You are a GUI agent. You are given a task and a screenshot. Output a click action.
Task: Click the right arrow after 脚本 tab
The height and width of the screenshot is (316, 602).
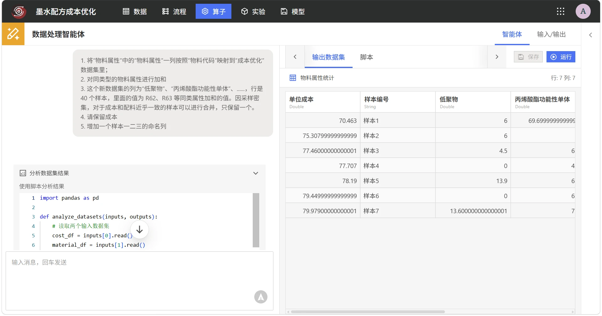497,57
